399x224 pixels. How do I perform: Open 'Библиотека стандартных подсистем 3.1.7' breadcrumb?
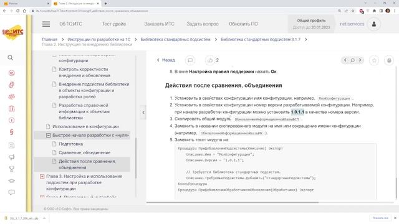coord(261,39)
